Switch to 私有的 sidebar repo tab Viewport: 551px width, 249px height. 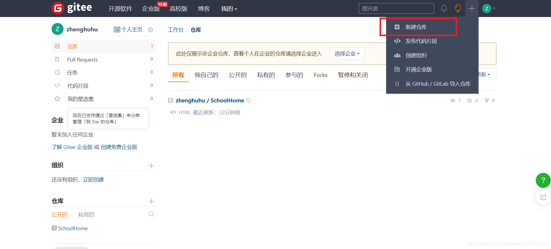pos(86,215)
